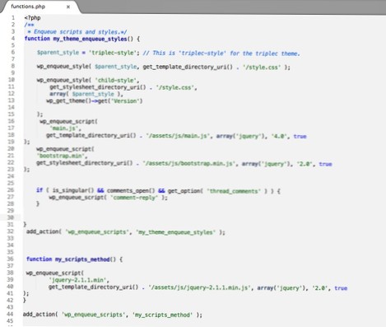Click array('jquery') on line 22

[267, 164]
